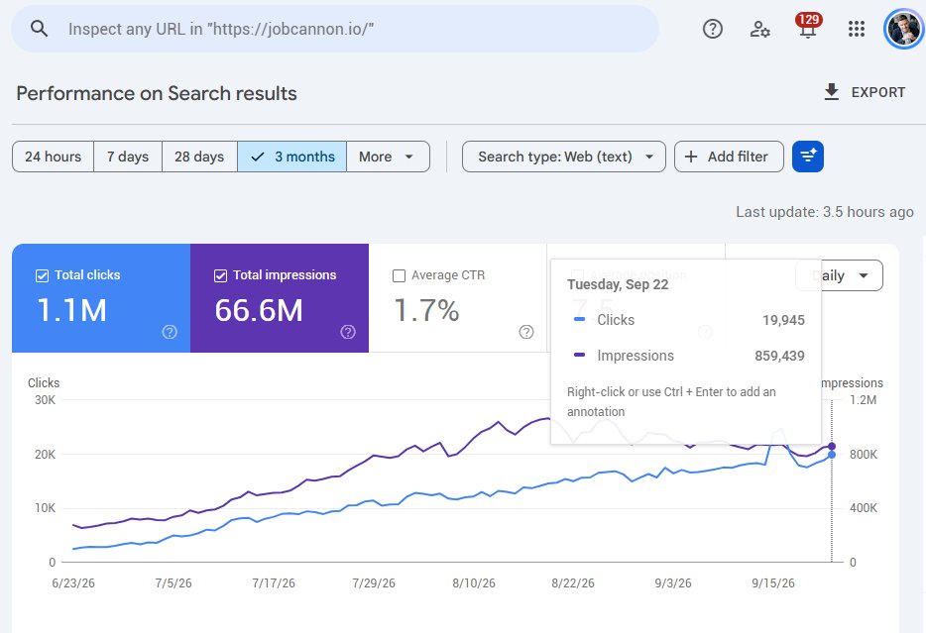Image resolution: width=926 pixels, height=633 pixels.
Task: Toggle the Total impressions checkbox
Action: click(x=220, y=275)
